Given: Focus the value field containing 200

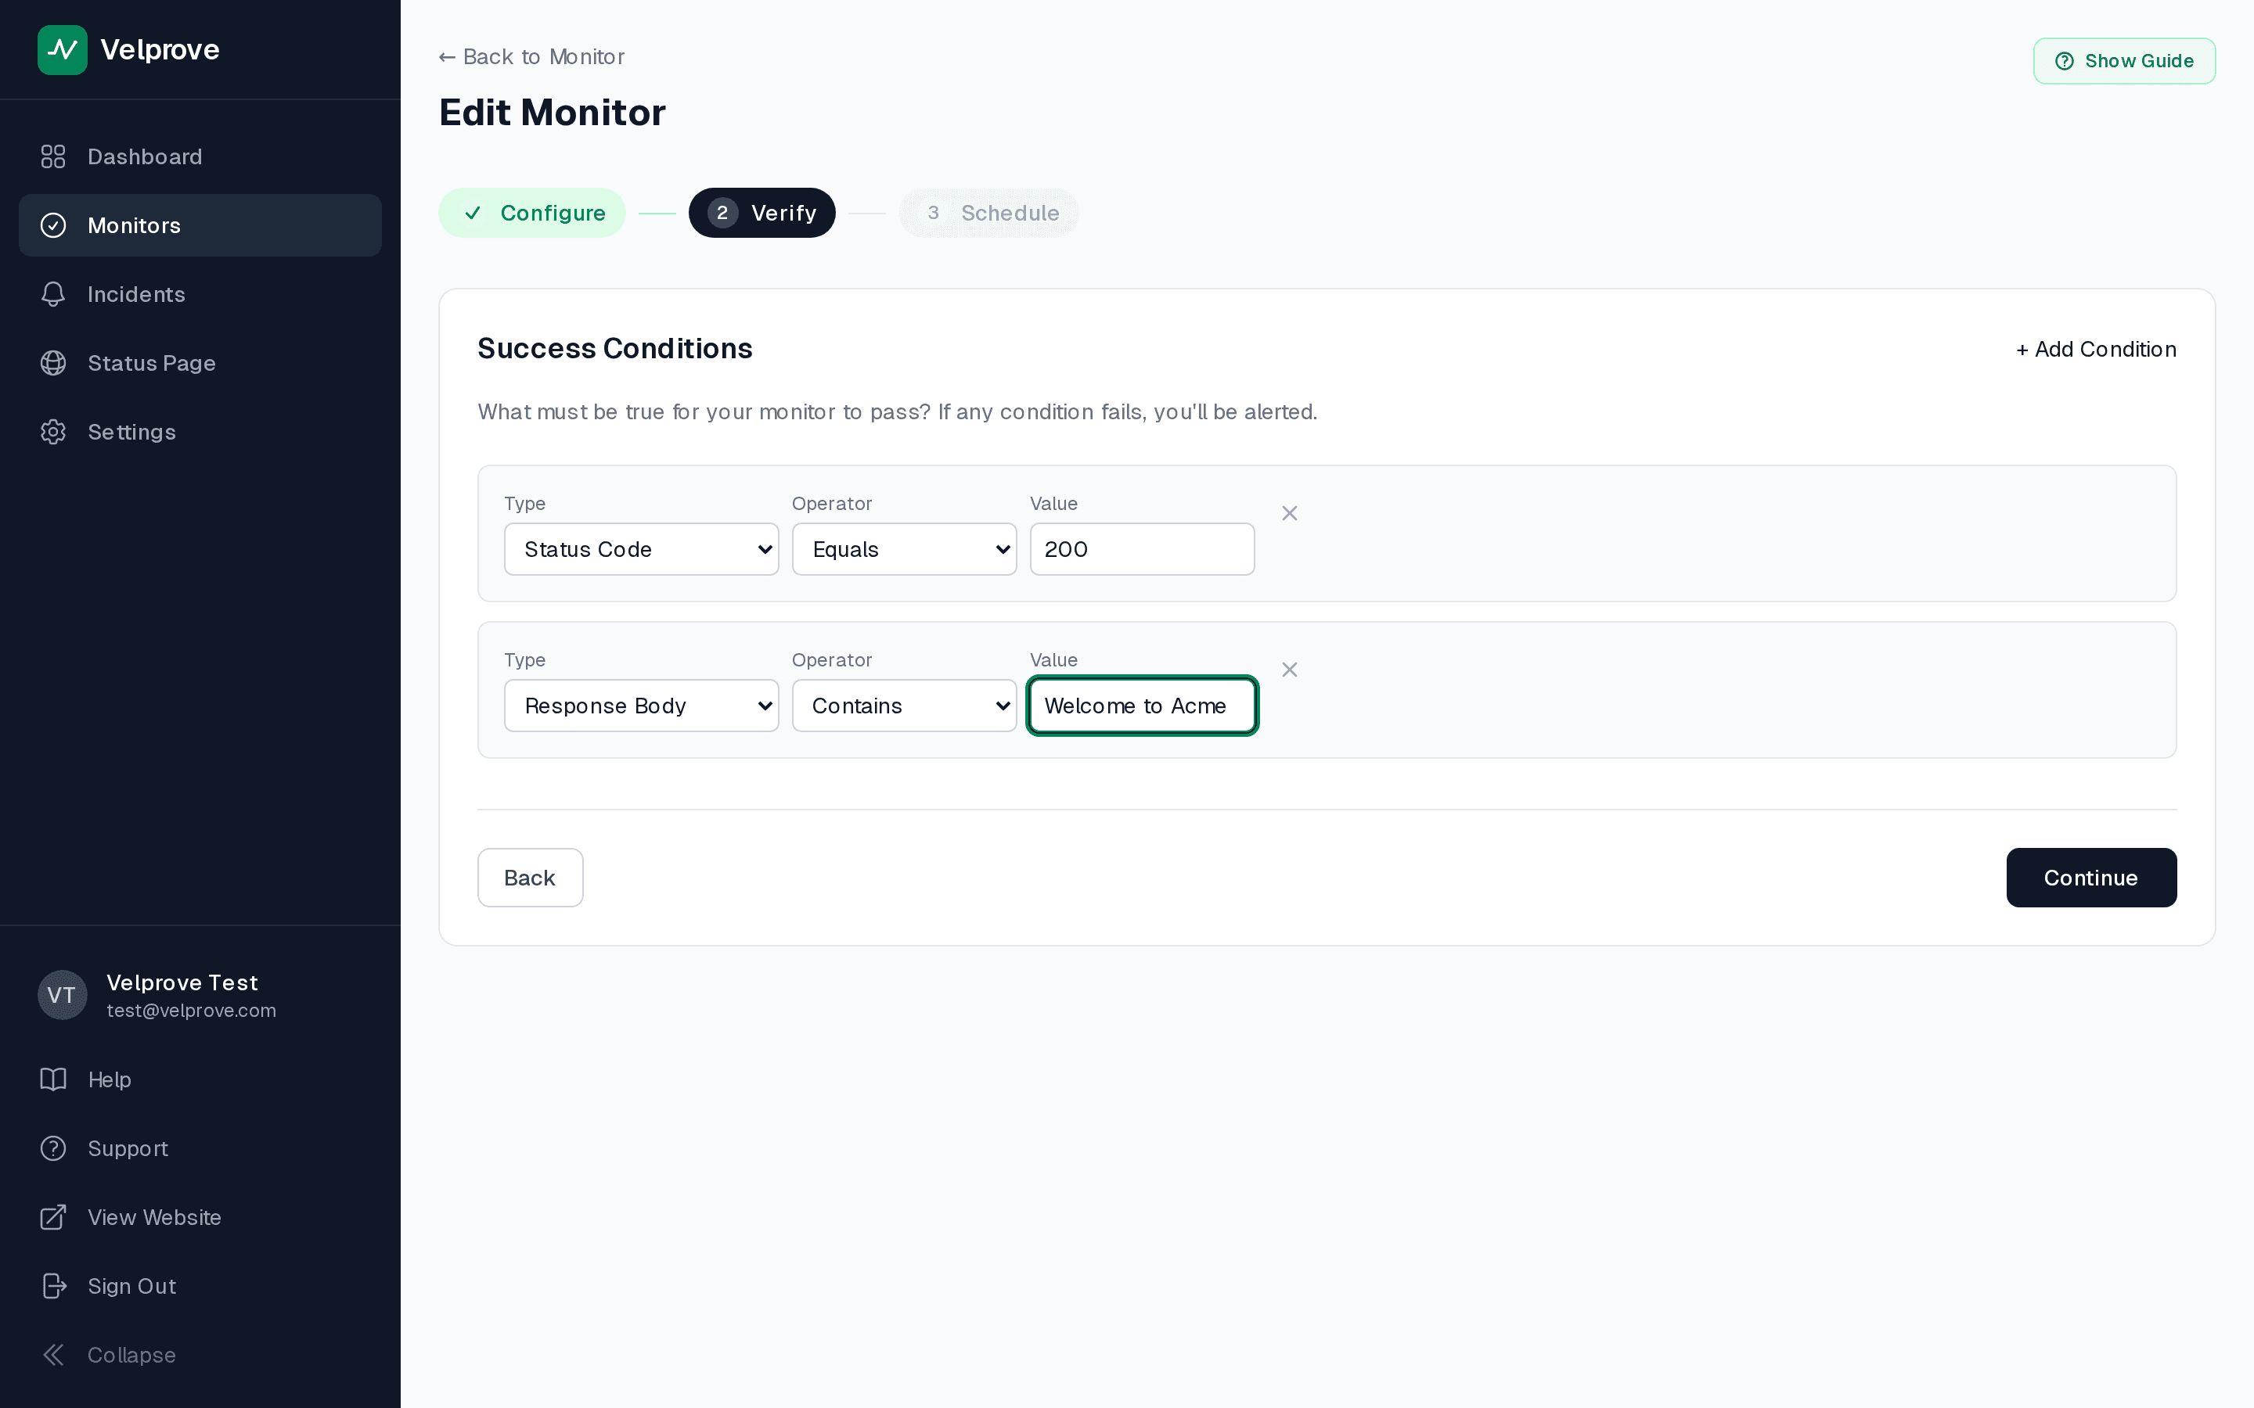Looking at the screenshot, I should [x=1141, y=549].
